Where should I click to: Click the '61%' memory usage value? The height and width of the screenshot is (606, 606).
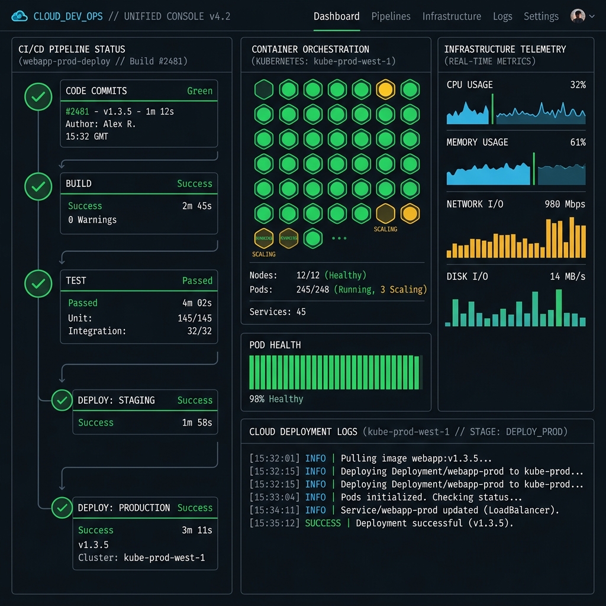tap(578, 142)
